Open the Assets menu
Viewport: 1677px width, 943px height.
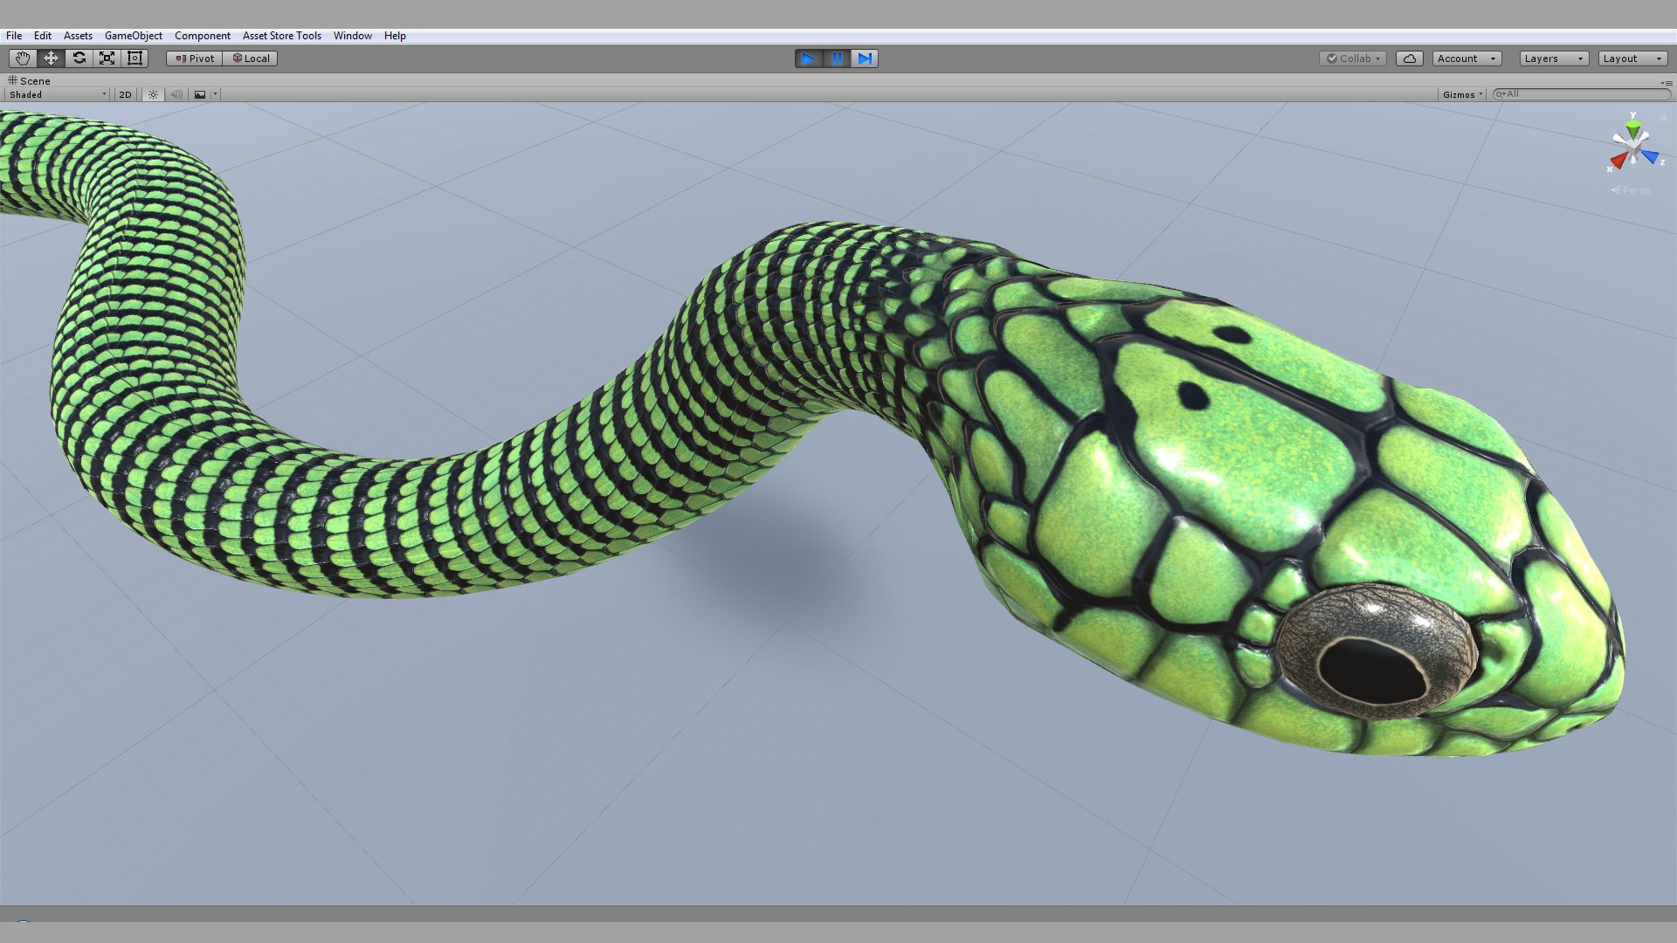[x=78, y=36]
